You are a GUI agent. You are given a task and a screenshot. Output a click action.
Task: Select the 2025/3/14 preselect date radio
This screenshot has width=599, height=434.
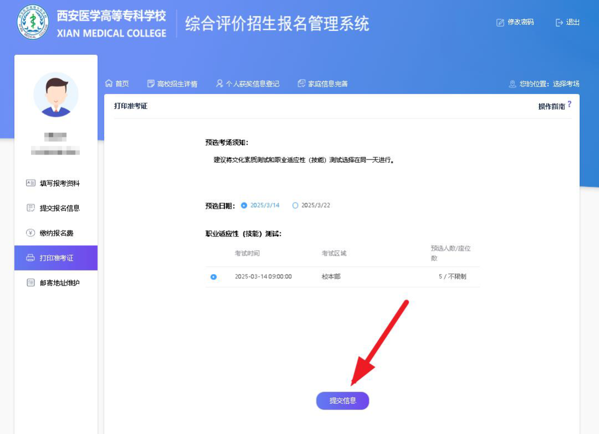[x=244, y=205]
